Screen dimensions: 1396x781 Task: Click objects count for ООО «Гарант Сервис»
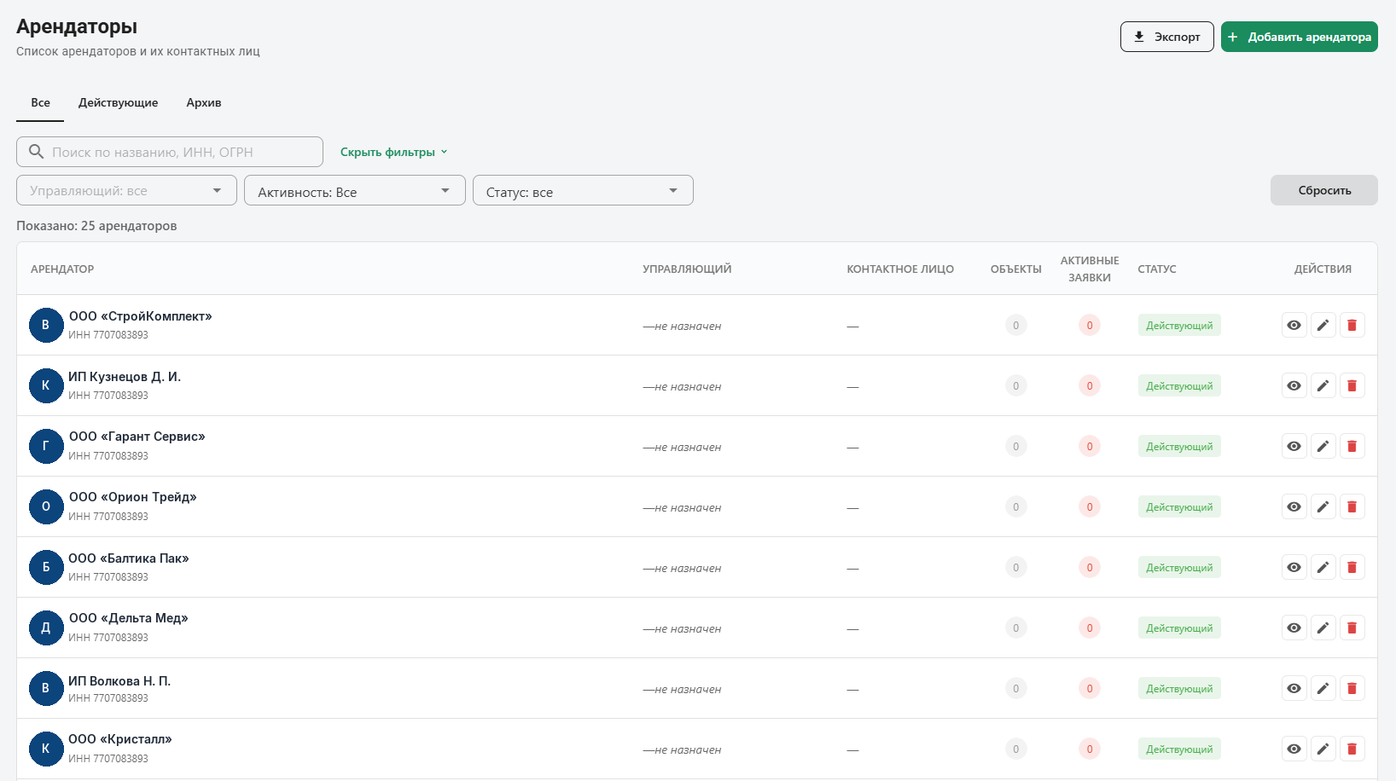[1015, 446]
